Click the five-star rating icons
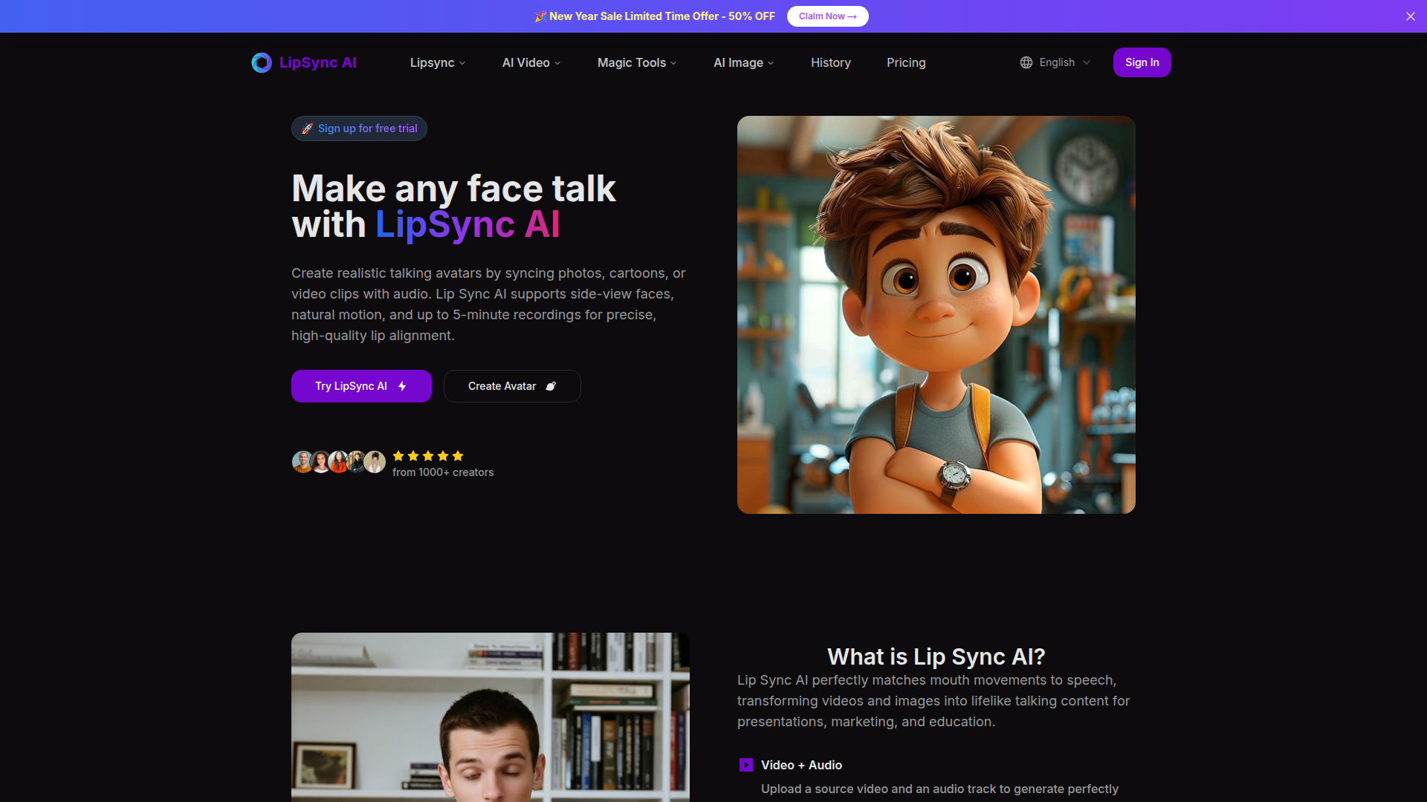Viewport: 1427px width, 802px height. pos(428,456)
